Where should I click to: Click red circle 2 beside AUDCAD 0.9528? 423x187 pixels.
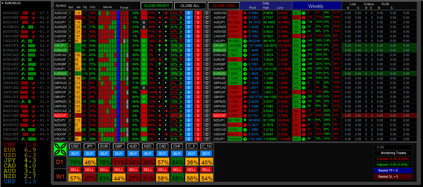tap(245, 13)
